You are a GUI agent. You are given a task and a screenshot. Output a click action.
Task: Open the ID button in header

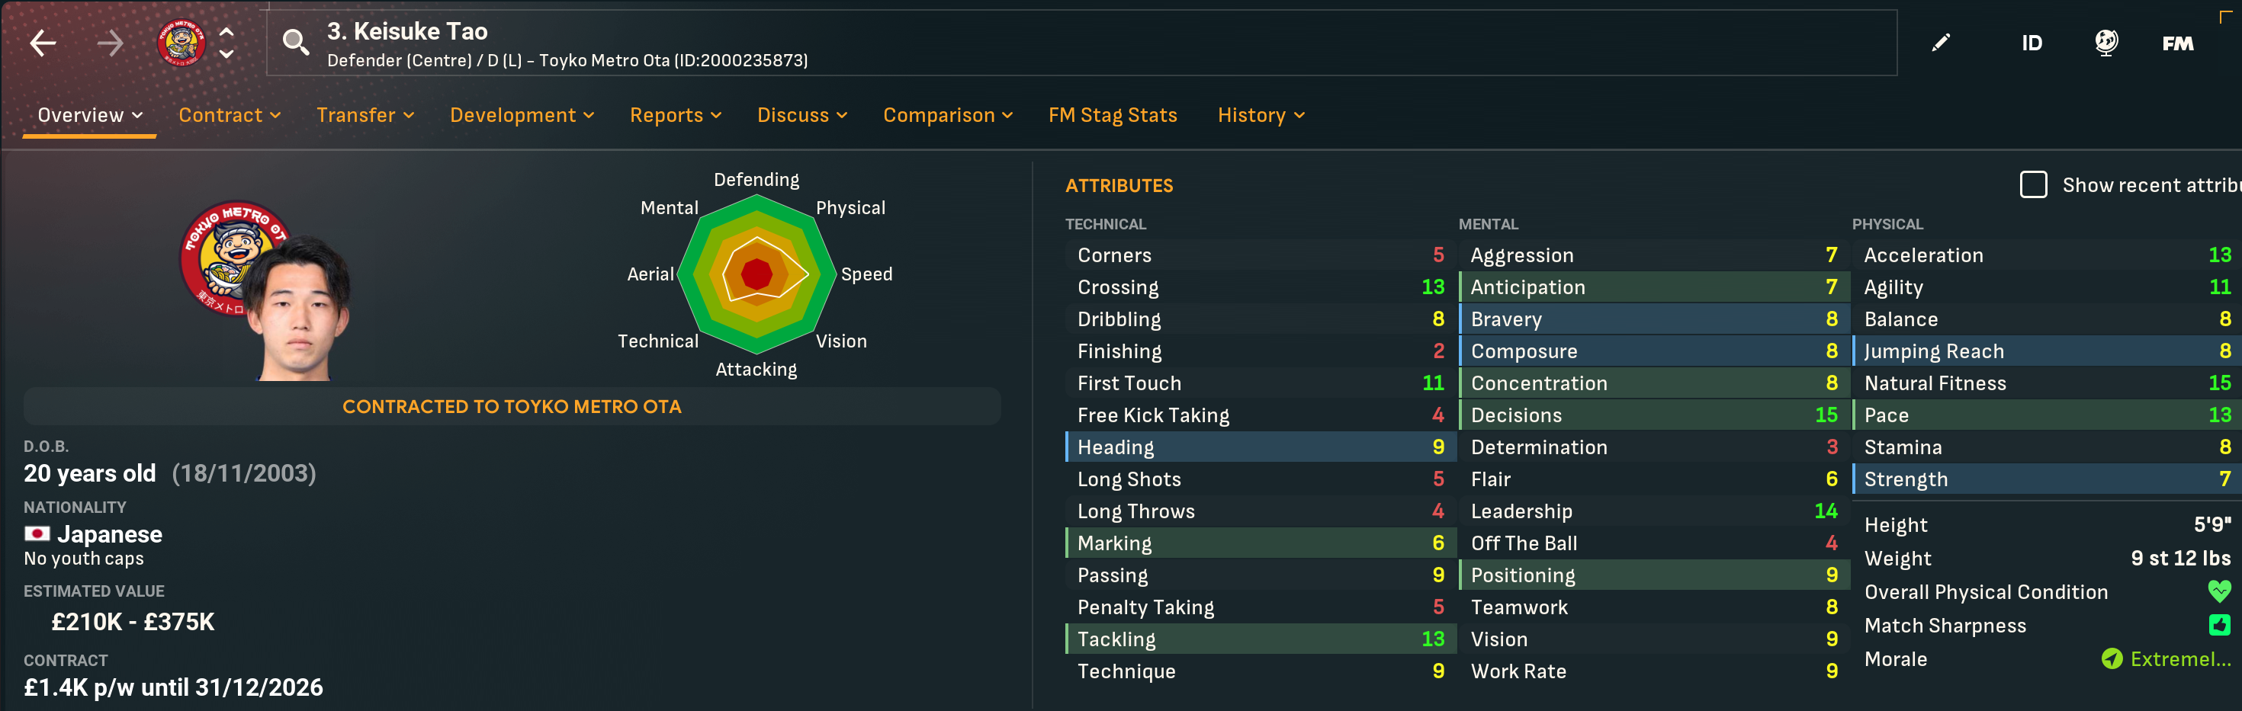pos(2032,43)
